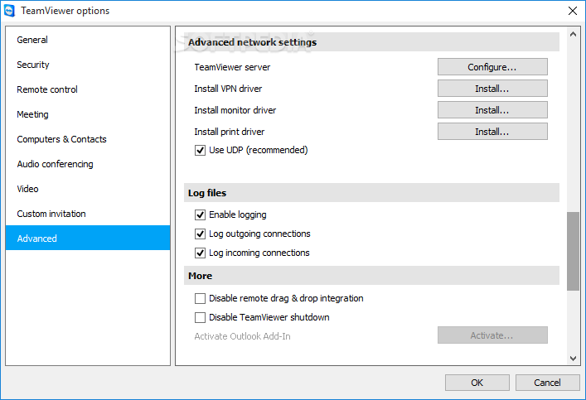
Task: Enable Disable remote drag & drop integration
Action: 200,298
